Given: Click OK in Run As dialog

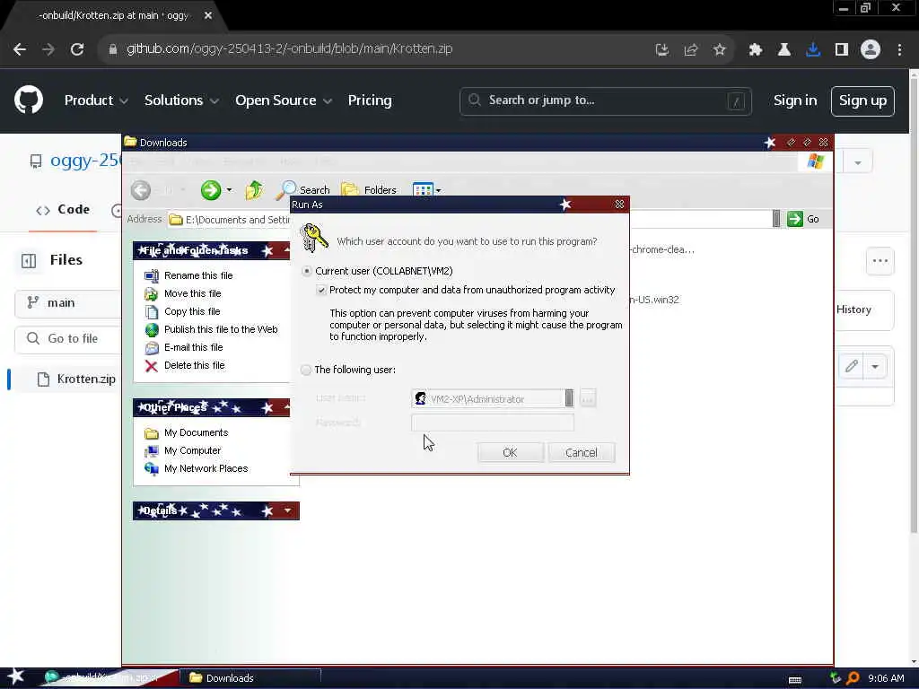Looking at the screenshot, I should pyautogui.click(x=510, y=452).
